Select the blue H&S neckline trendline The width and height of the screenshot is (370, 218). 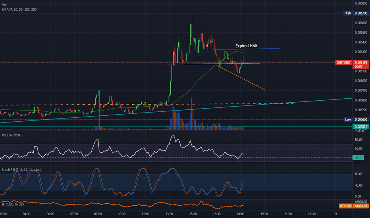click(247, 49)
